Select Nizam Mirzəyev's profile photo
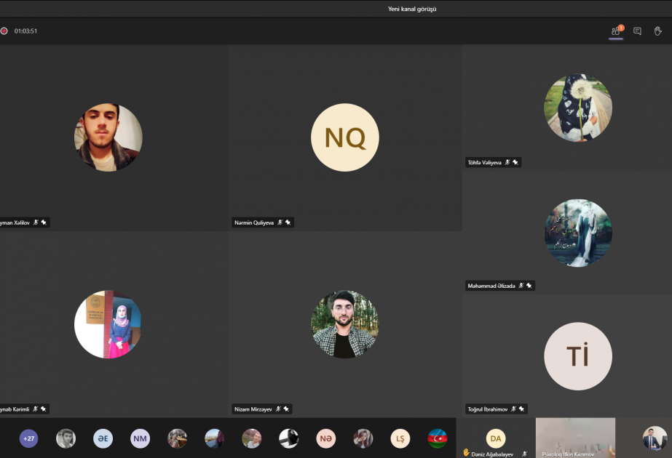The image size is (672, 458). 345,324
